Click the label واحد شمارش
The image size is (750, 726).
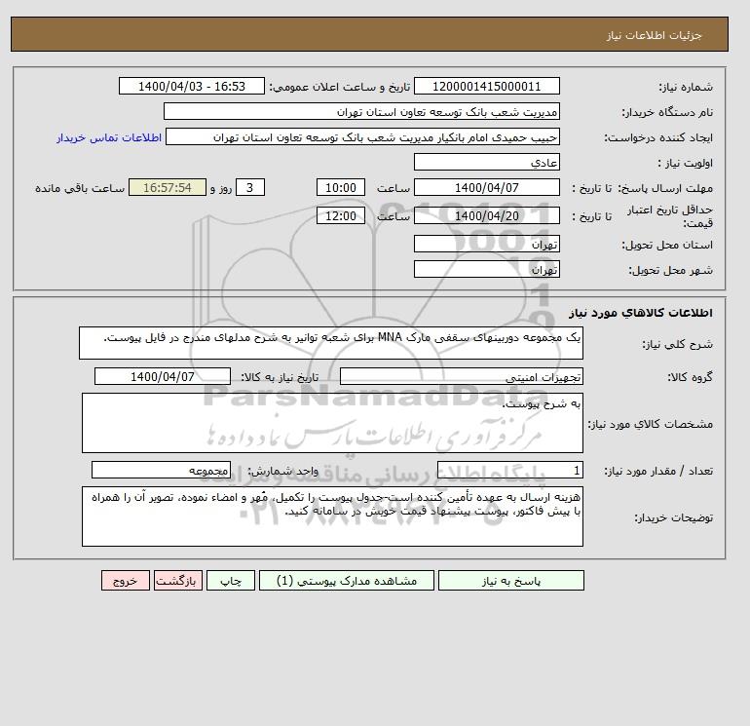(281, 471)
